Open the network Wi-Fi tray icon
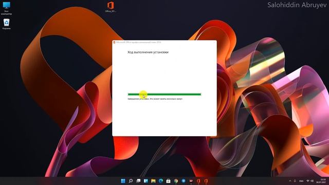Image resolution: width=329 pixels, height=185 pixels. click(308, 181)
